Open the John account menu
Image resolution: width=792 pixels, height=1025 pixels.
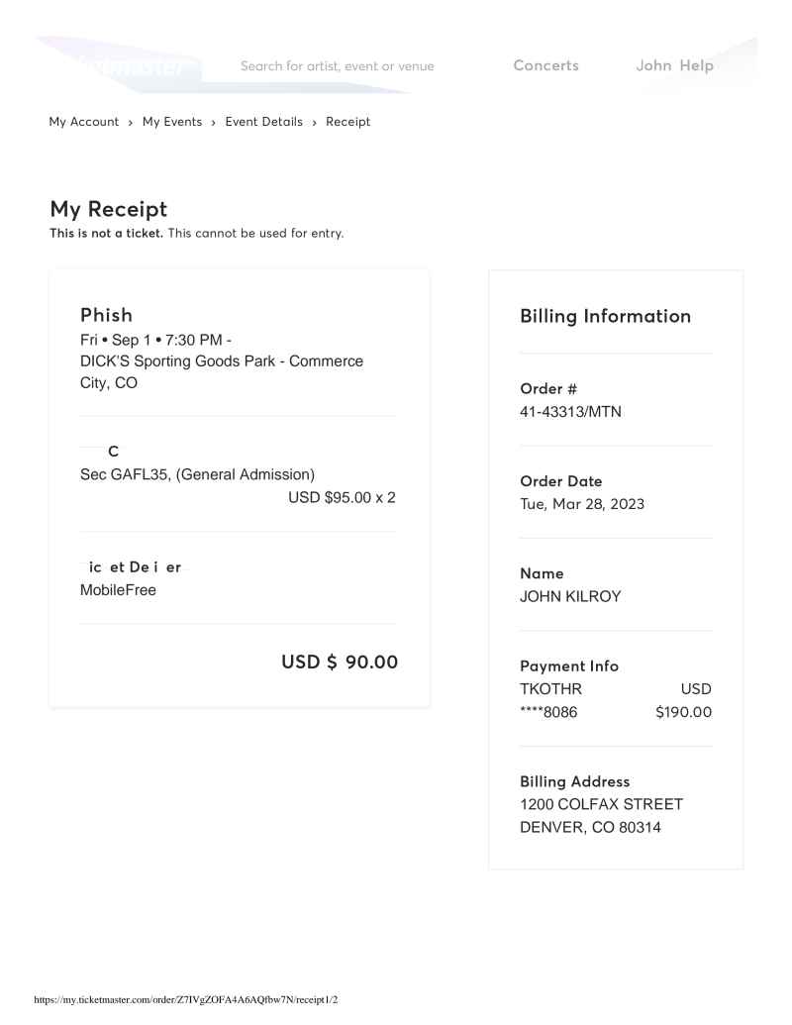653,65
